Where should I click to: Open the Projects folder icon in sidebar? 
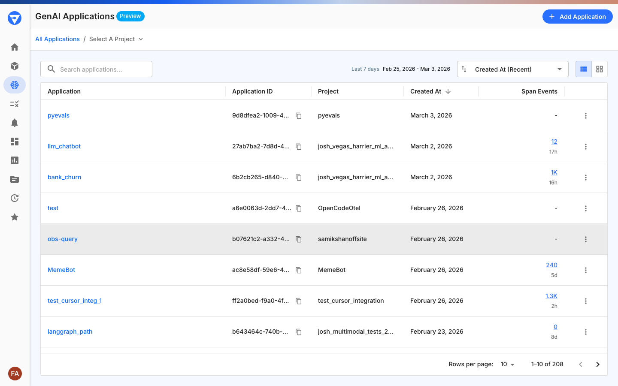[14, 179]
